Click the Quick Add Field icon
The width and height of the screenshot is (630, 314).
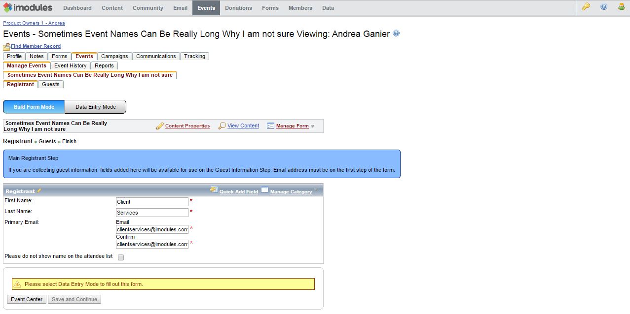coord(214,190)
